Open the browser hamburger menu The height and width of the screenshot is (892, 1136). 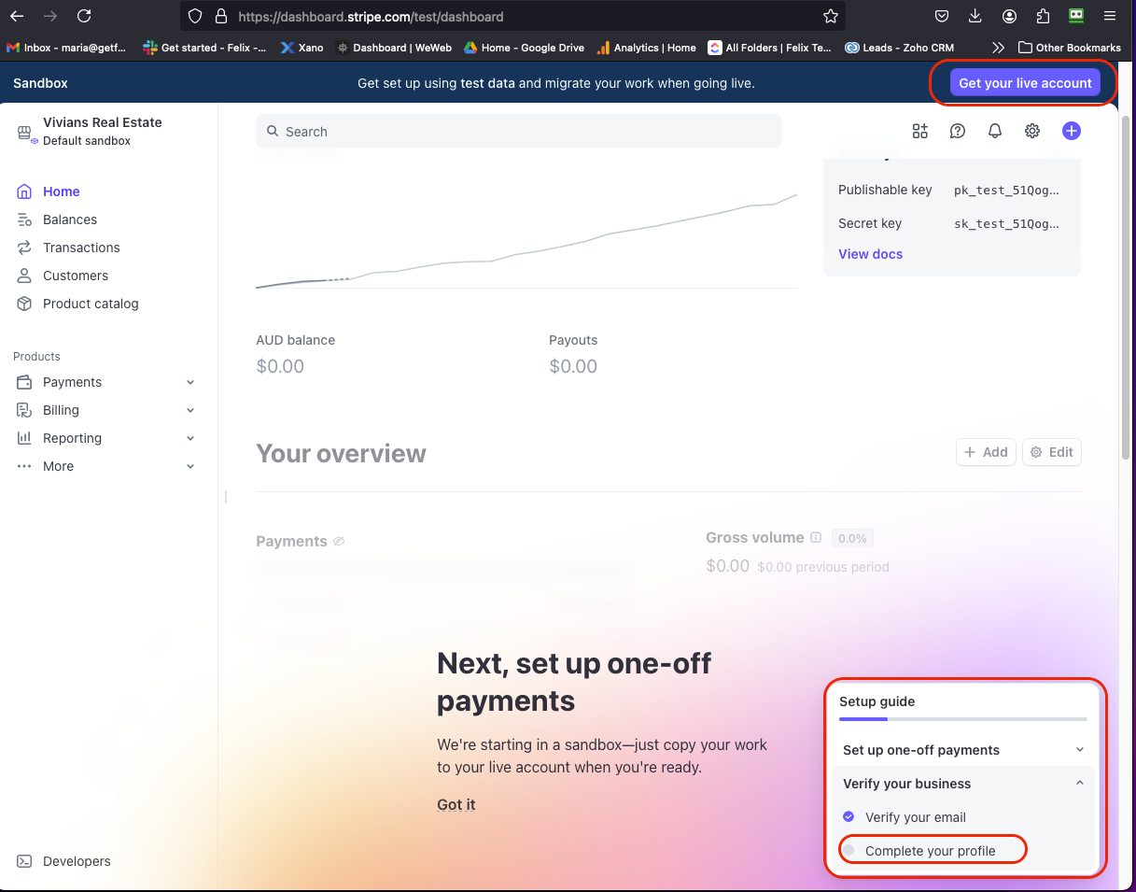(x=1110, y=16)
